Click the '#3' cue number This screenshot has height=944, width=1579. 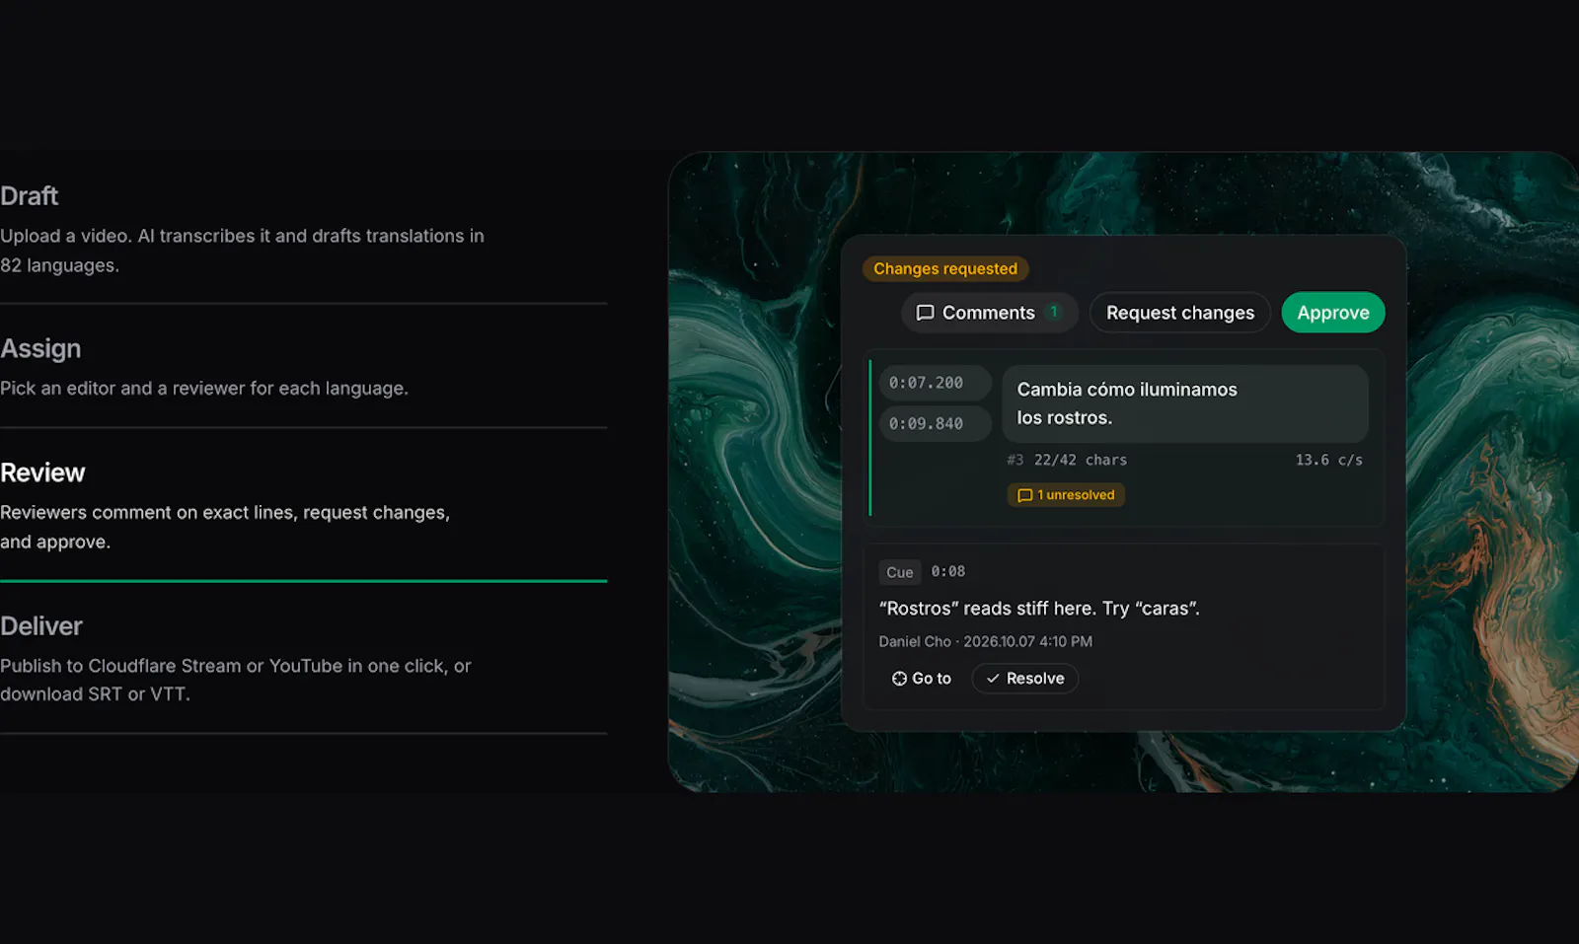(1015, 460)
